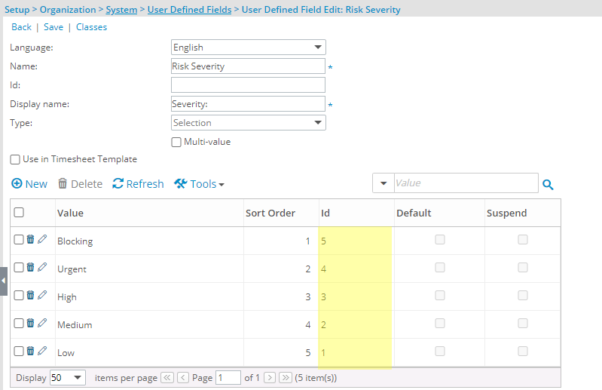Check Use in Timesheet Template

[15, 159]
